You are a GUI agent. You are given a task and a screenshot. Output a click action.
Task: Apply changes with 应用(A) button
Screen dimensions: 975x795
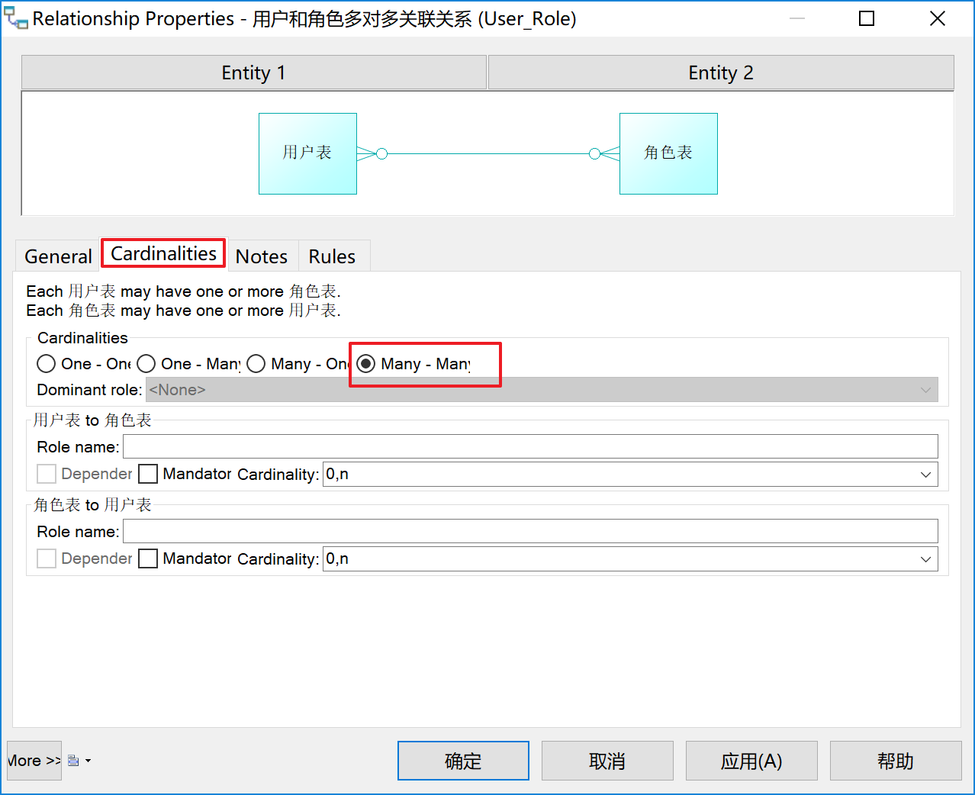click(x=751, y=761)
